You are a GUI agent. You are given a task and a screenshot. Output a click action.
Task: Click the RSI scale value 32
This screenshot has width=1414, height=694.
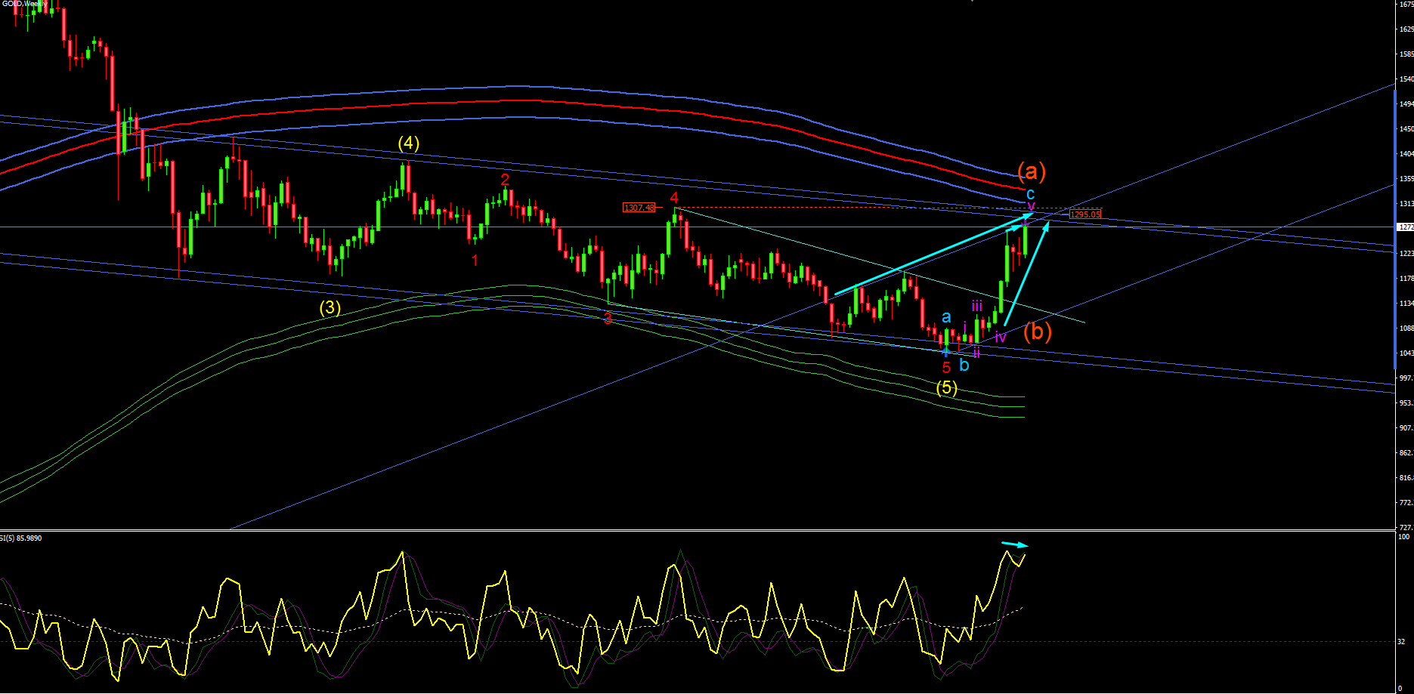(1401, 642)
